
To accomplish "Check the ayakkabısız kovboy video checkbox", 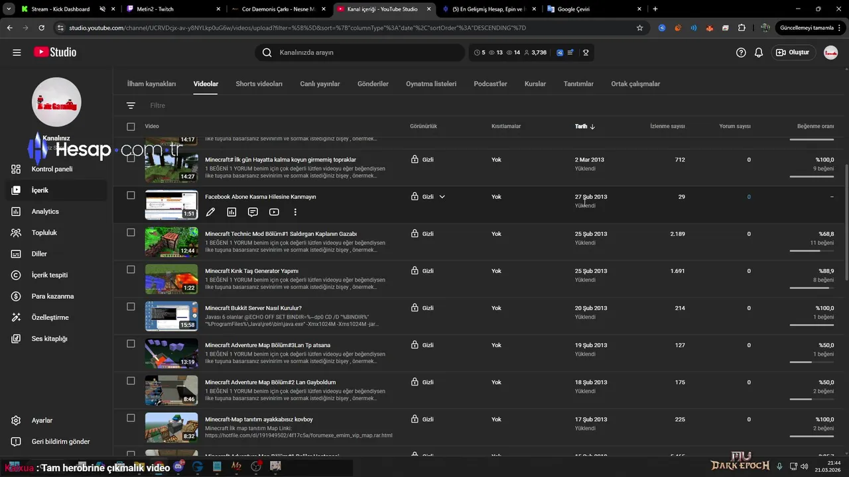I will tap(131, 418).
